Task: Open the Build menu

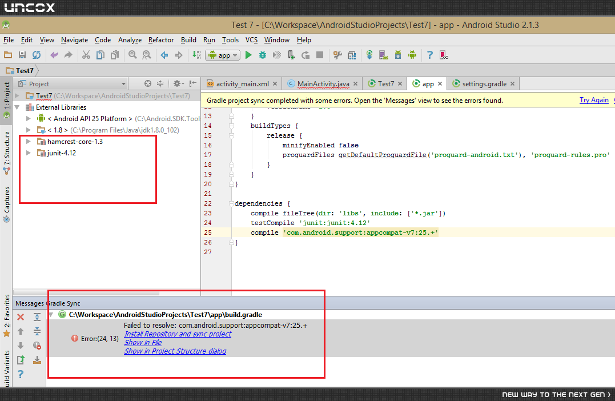Action: tap(188, 40)
